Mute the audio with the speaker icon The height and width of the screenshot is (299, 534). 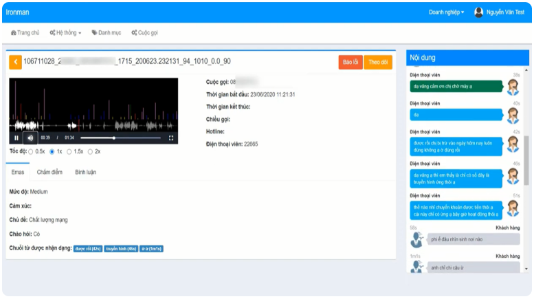point(30,138)
